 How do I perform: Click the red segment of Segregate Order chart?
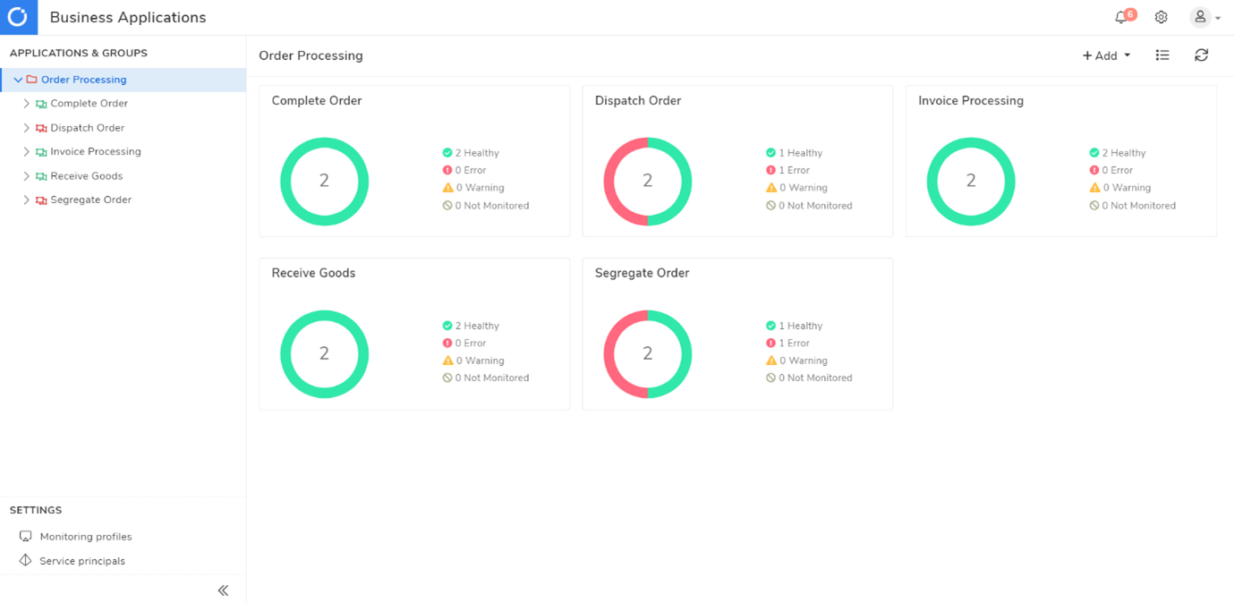tap(610, 354)
